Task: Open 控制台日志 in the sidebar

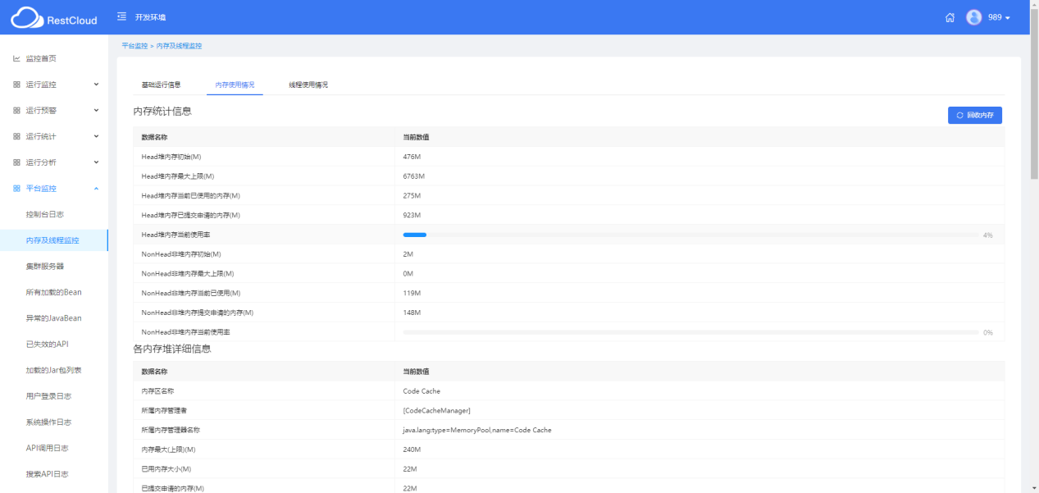Action: tap(45, 214)
